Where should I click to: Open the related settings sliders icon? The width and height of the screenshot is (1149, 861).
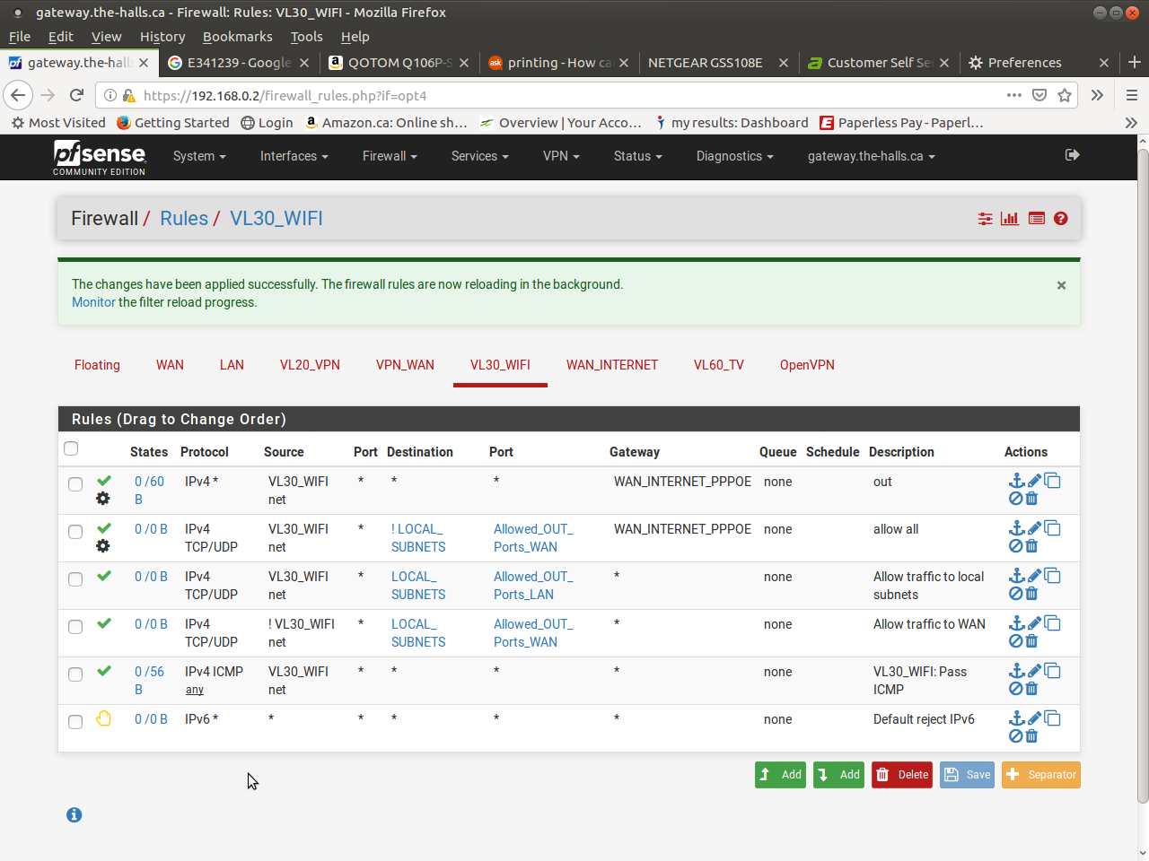click(986, 219)
